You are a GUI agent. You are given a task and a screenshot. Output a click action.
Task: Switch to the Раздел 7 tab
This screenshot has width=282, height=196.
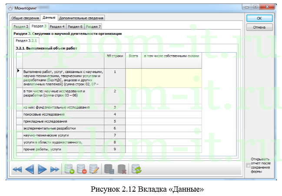(93, 27)
